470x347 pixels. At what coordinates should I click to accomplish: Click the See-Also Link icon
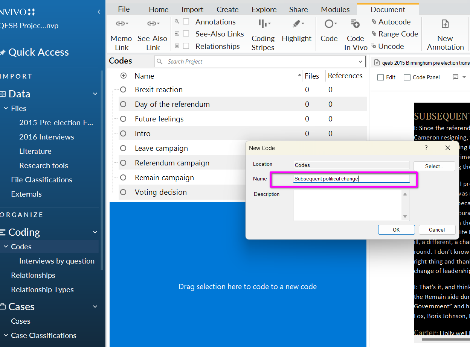point(153,24)
